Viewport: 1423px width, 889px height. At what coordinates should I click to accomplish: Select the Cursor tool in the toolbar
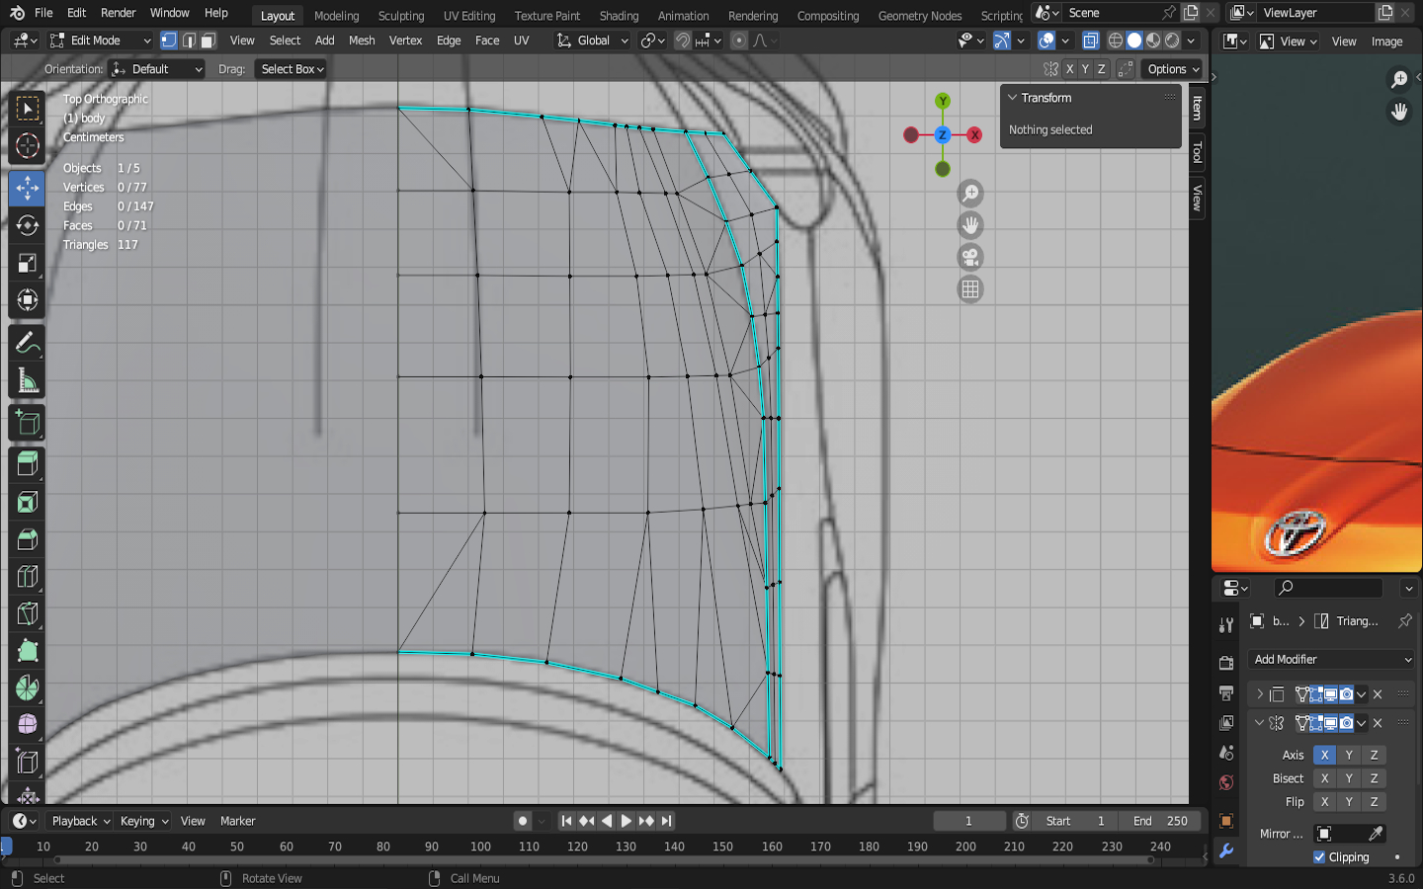(x=28, y=146)
